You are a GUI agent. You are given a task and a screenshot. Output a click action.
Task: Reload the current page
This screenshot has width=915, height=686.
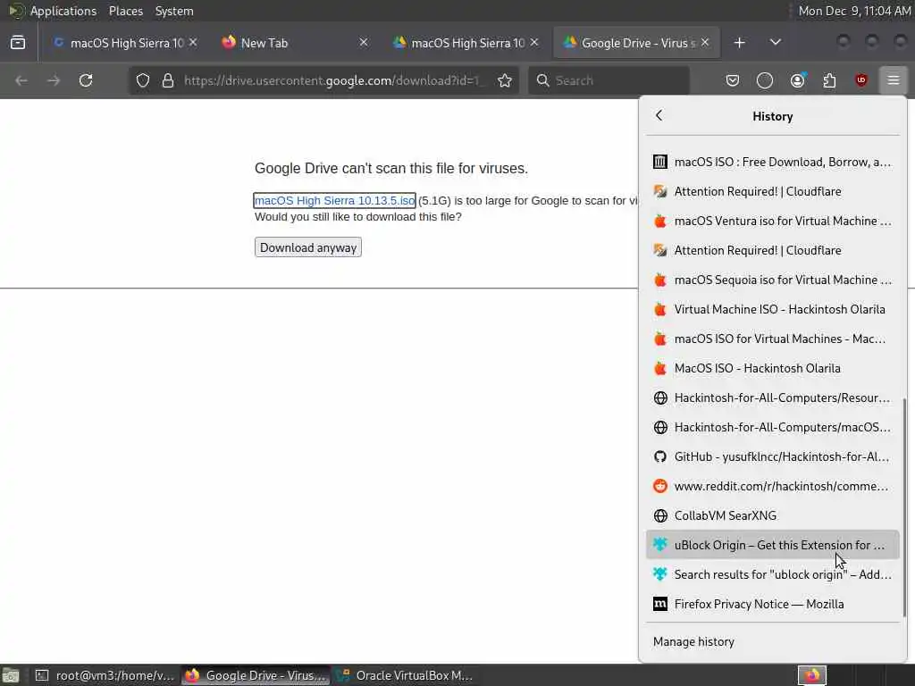pos(86,79)
